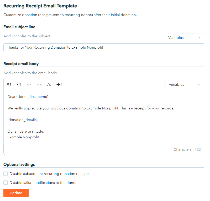The height and width of the screenshot is (201, 210).
Task: Click the Characters count indicator
Action: click(187, 149)
